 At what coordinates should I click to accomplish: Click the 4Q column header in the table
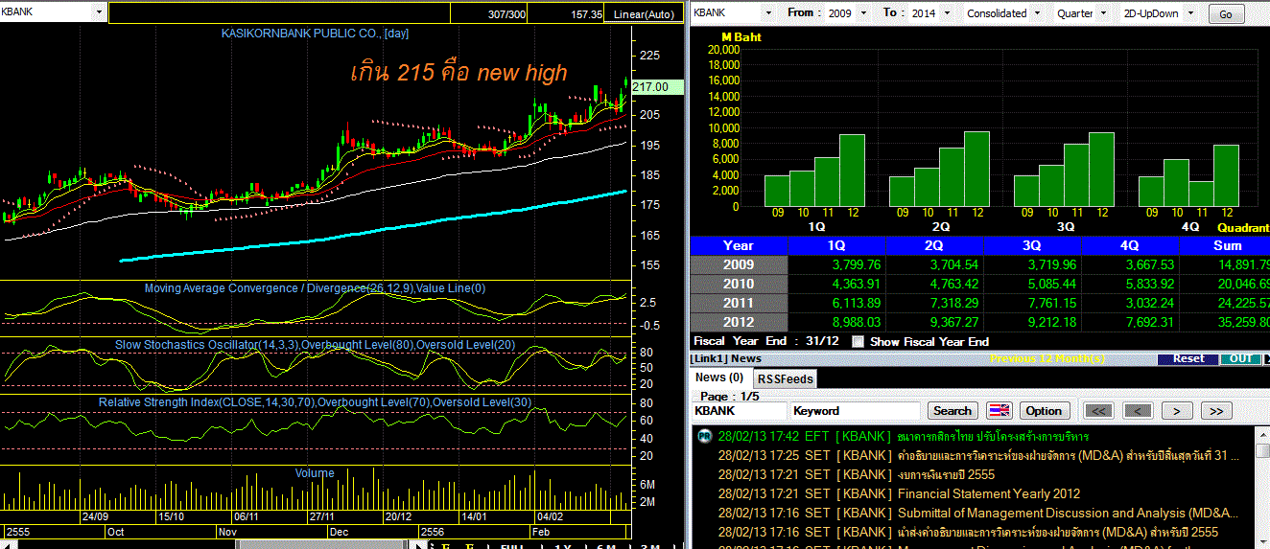pyautogui.click(x=1130, y=245)
